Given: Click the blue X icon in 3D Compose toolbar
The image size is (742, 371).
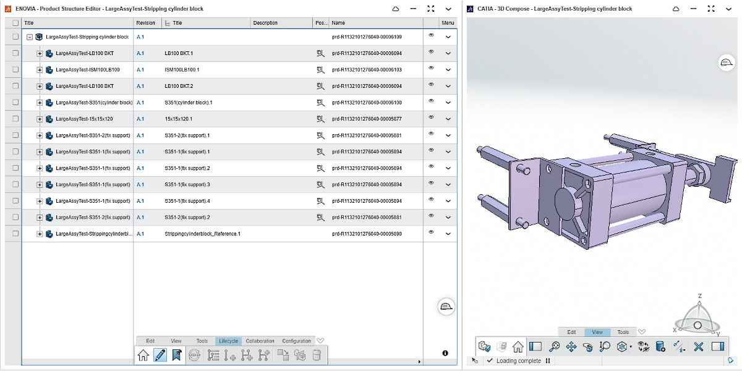Looking at the screenshot, I should 699,347.
